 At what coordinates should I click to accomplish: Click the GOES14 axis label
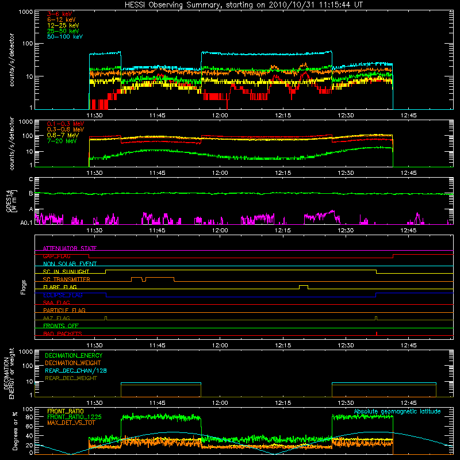pyautogui.click(x=11, y=201)
